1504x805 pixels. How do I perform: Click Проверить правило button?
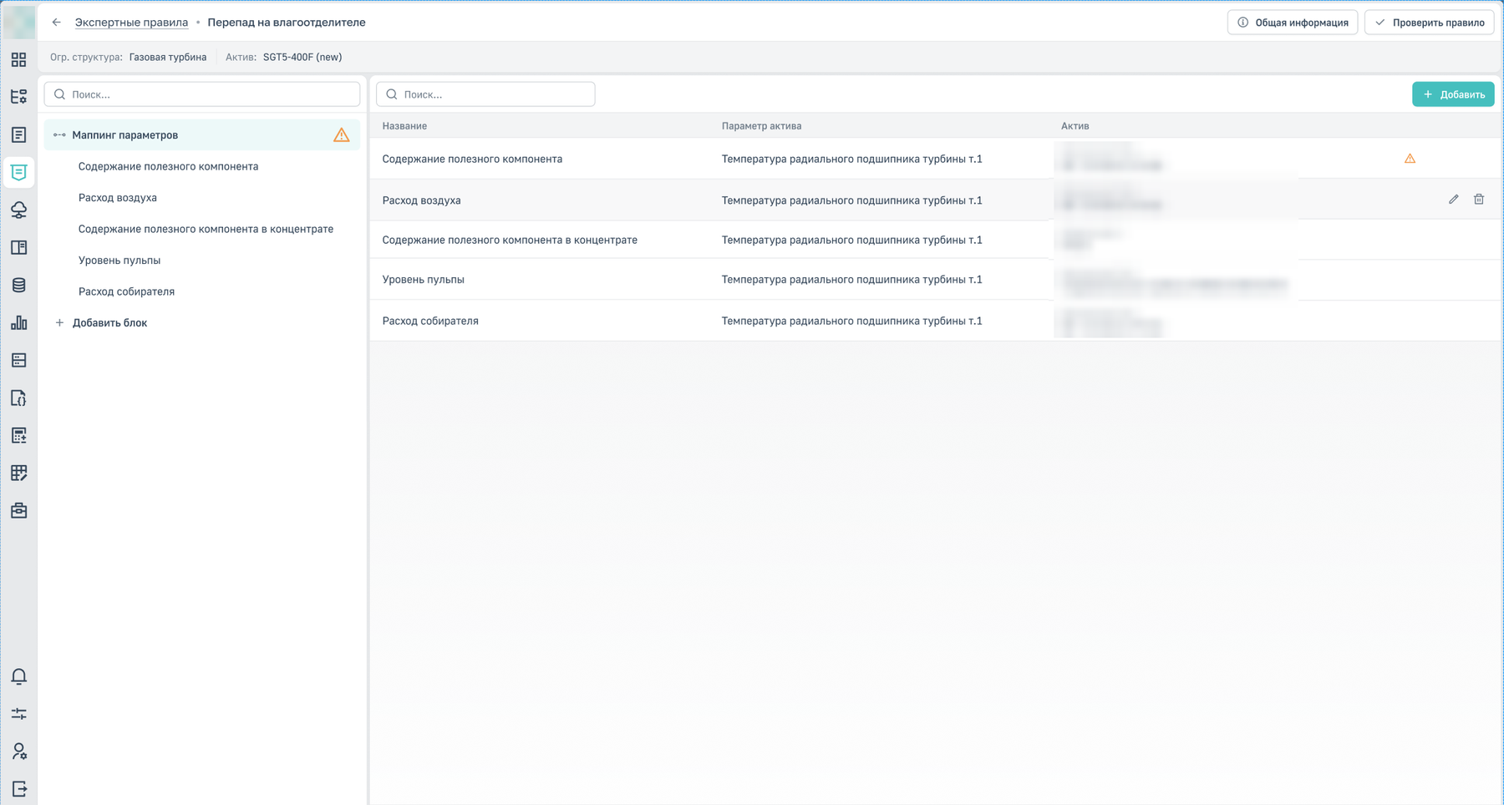[1429, 23]
